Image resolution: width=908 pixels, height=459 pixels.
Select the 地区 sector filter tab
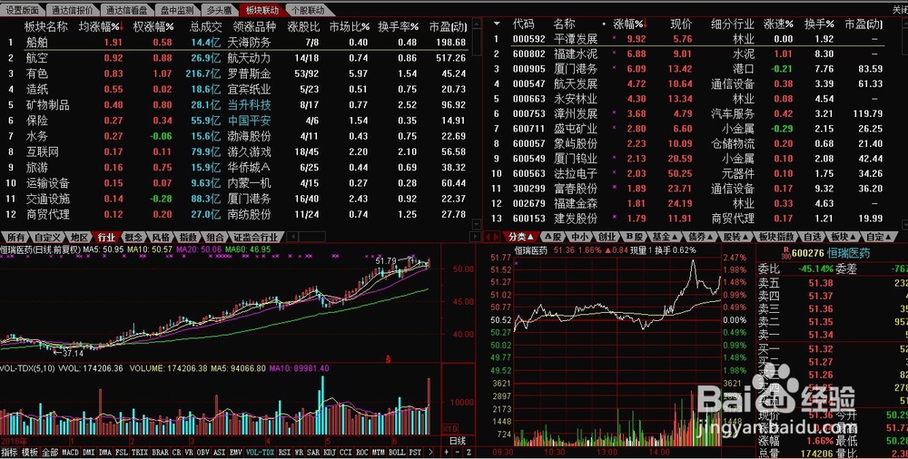tap(79, 238)
